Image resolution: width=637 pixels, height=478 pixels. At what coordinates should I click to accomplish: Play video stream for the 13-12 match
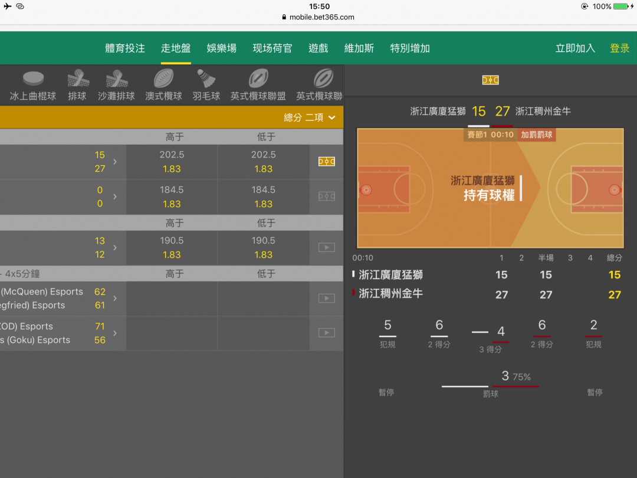point(327,247)
